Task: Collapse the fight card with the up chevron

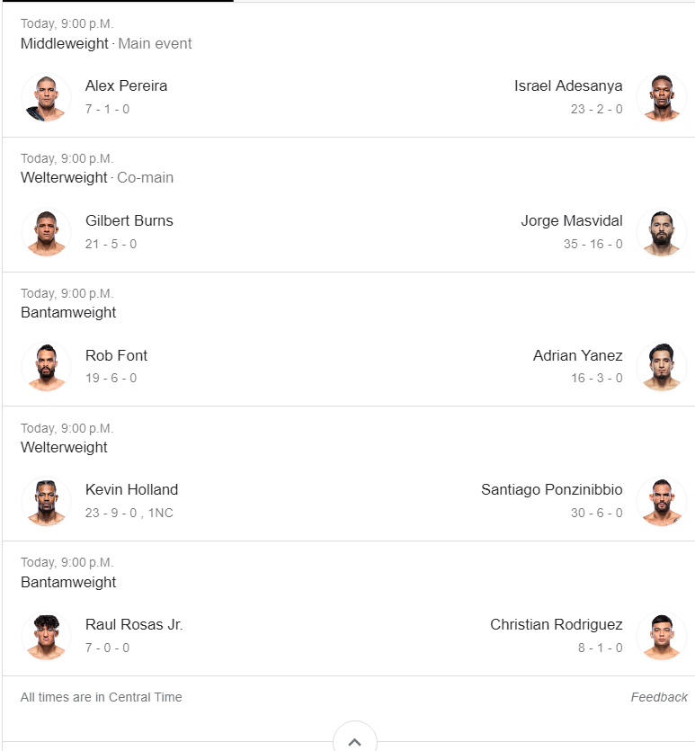Action: (354, 741)
